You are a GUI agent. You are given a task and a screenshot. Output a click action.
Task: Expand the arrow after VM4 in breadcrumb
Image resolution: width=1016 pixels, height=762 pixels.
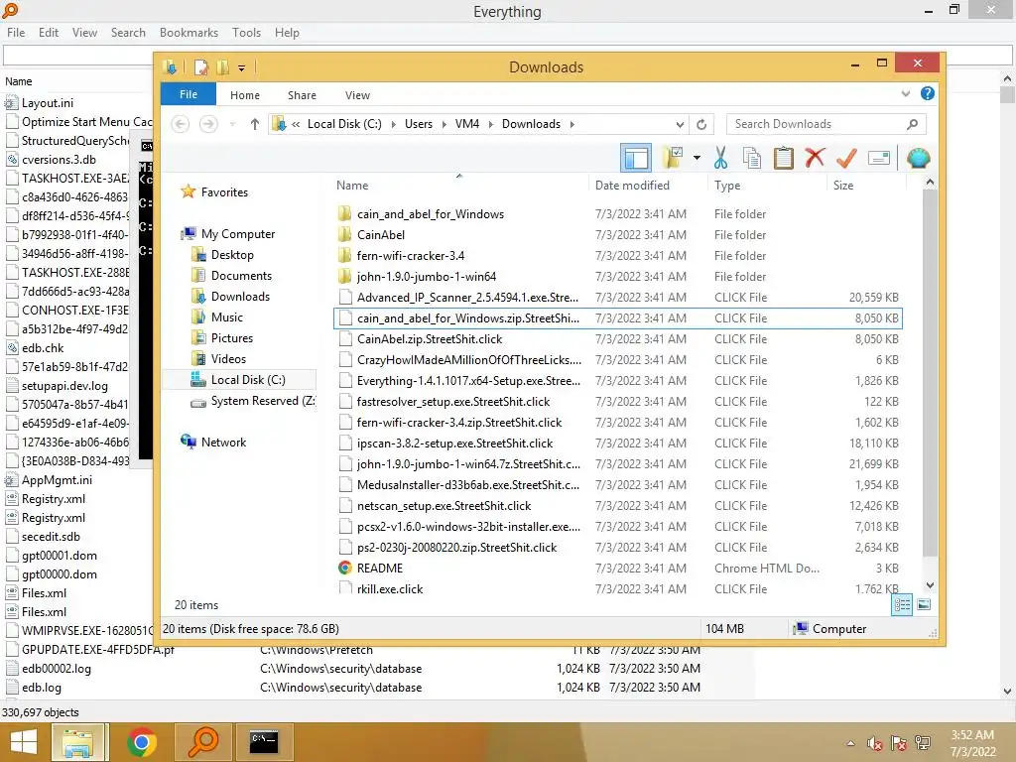[x=490, y=124]
